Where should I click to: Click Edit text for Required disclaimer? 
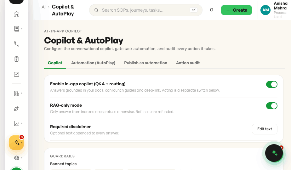pos(265,129)
